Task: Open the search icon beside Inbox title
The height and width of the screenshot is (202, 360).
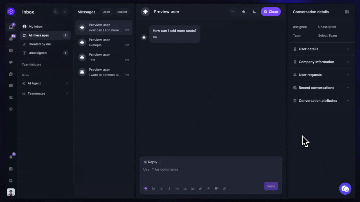Action: coord(55,12)
